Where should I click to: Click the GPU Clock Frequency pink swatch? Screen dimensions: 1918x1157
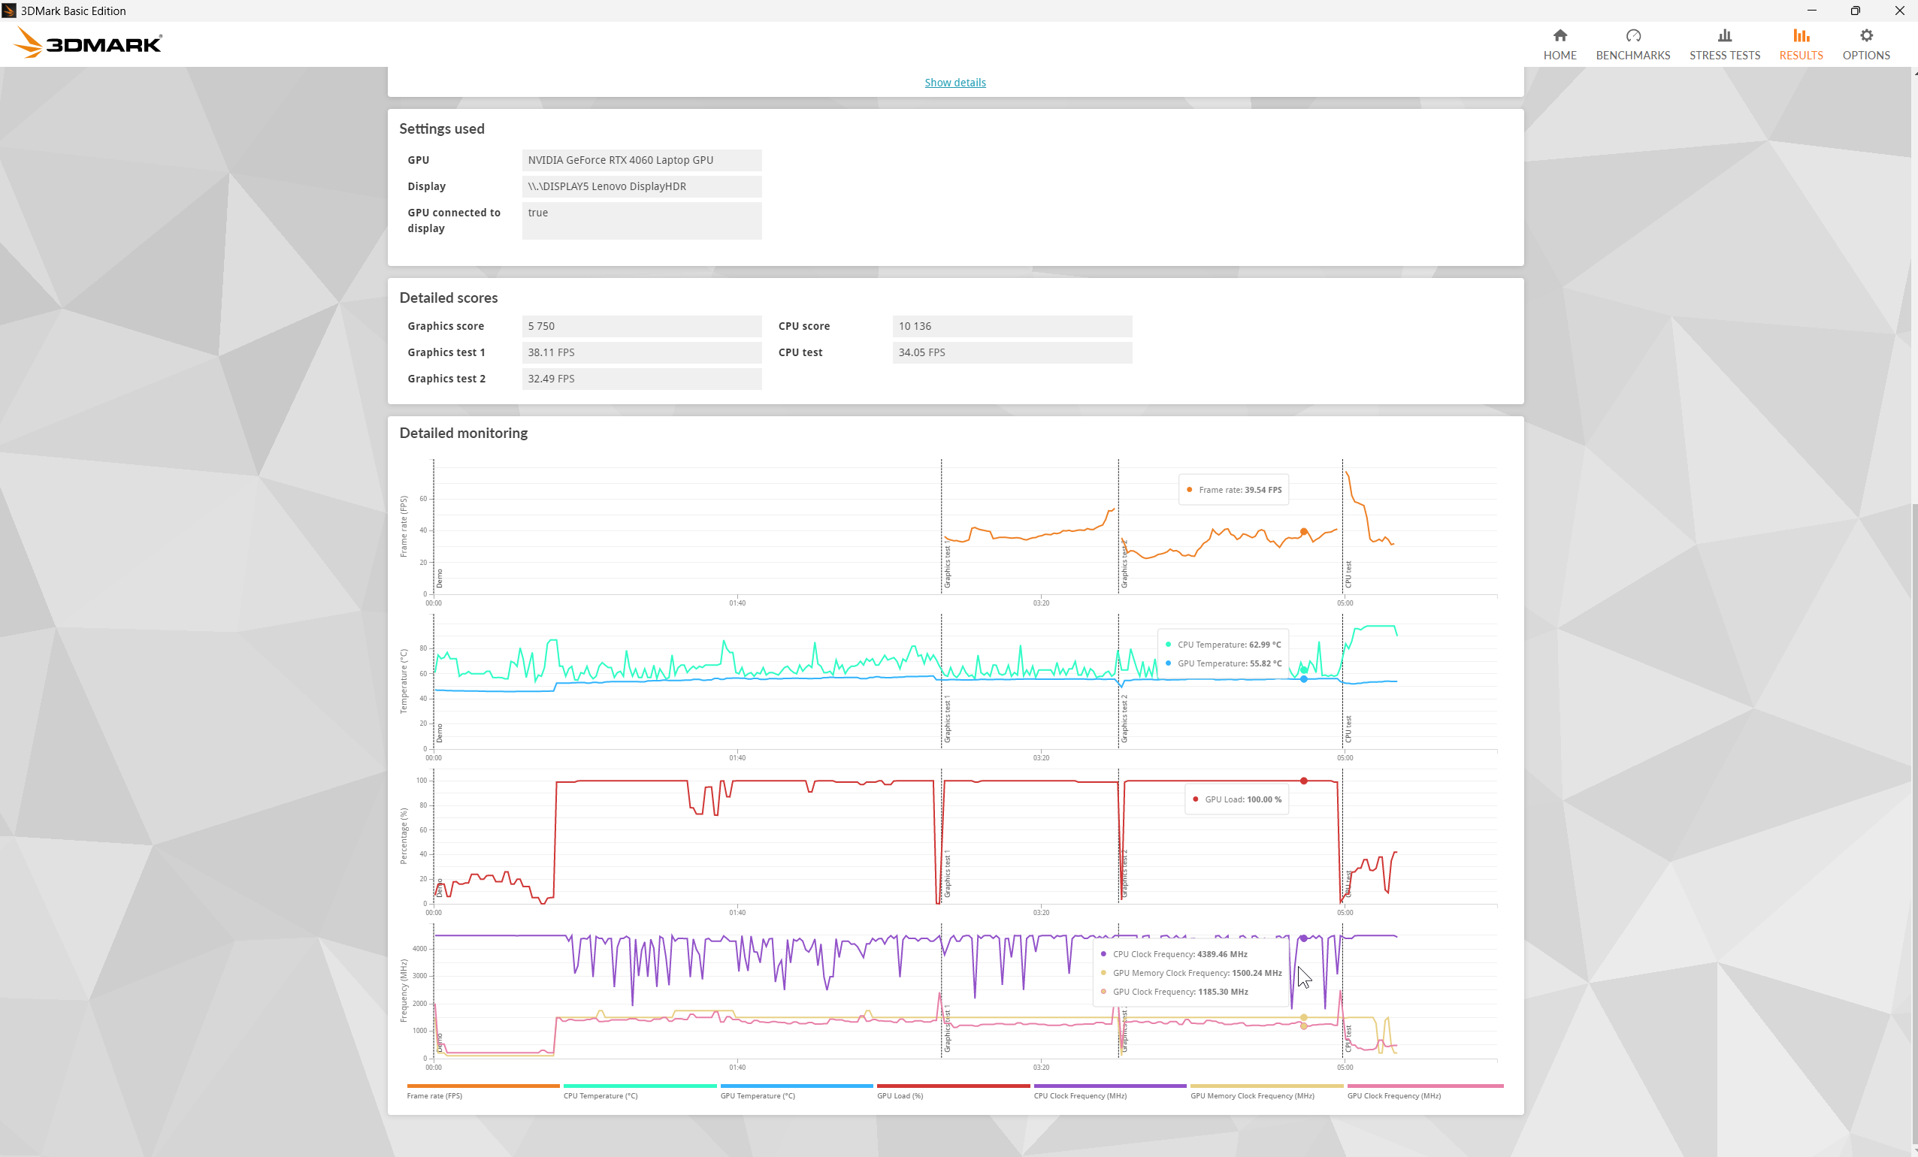[1424, 1086]
